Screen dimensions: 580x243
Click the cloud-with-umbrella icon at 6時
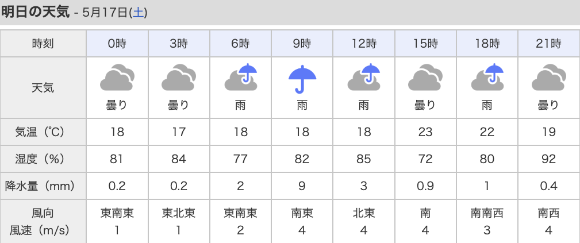240,78
